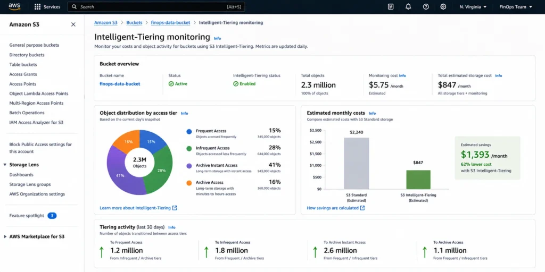
Task: Open the finops-data-bucket name link in overview
Action: (x=120, y=84)
